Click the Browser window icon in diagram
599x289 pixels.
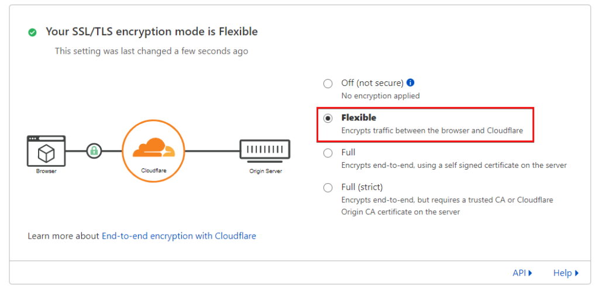(x=46, y=151)
